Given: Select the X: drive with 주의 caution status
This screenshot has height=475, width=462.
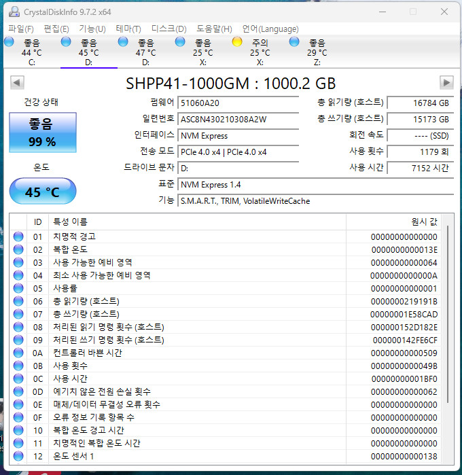Looking at the screenshot, I should coord(260,52).
